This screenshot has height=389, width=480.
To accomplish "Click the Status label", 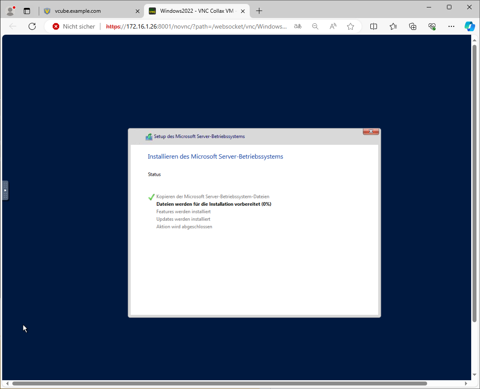I will (154, 174).
